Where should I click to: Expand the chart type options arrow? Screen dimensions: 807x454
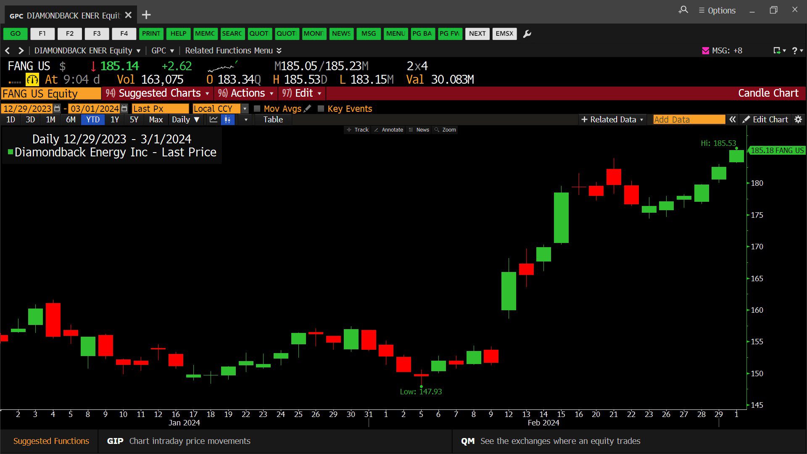[246, 120]
